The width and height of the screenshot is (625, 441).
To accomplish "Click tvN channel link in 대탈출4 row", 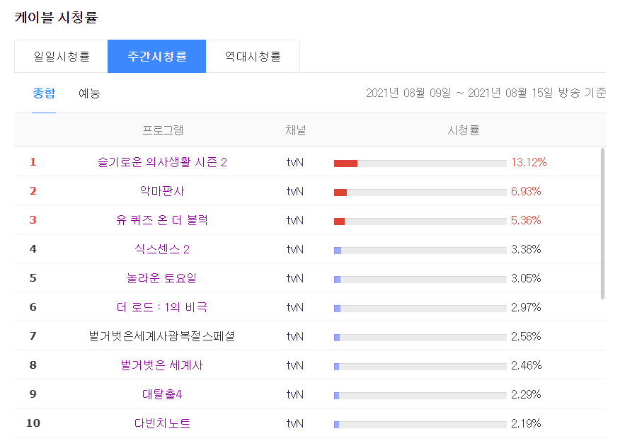I will [x=295, y=394].
